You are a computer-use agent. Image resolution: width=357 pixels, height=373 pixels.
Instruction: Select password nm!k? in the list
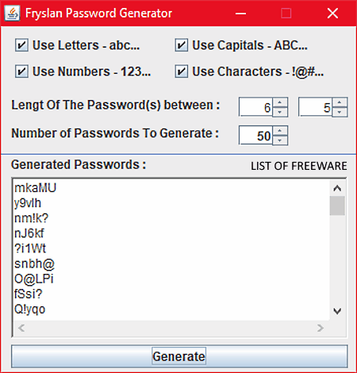31,218
